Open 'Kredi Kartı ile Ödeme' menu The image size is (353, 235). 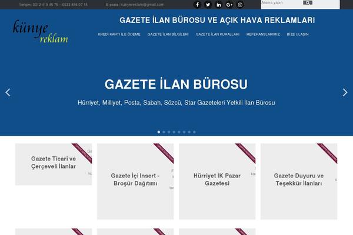coord(119,34)
